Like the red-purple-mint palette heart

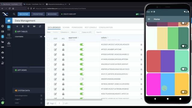(x=184, y=69)
